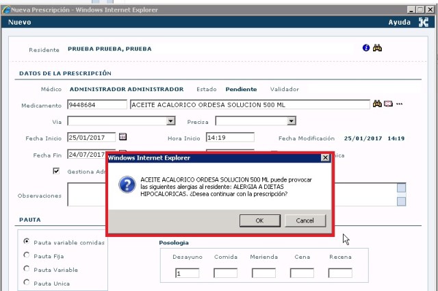
Task: Toggle the Gestiona checkbox
Action: 56,171
